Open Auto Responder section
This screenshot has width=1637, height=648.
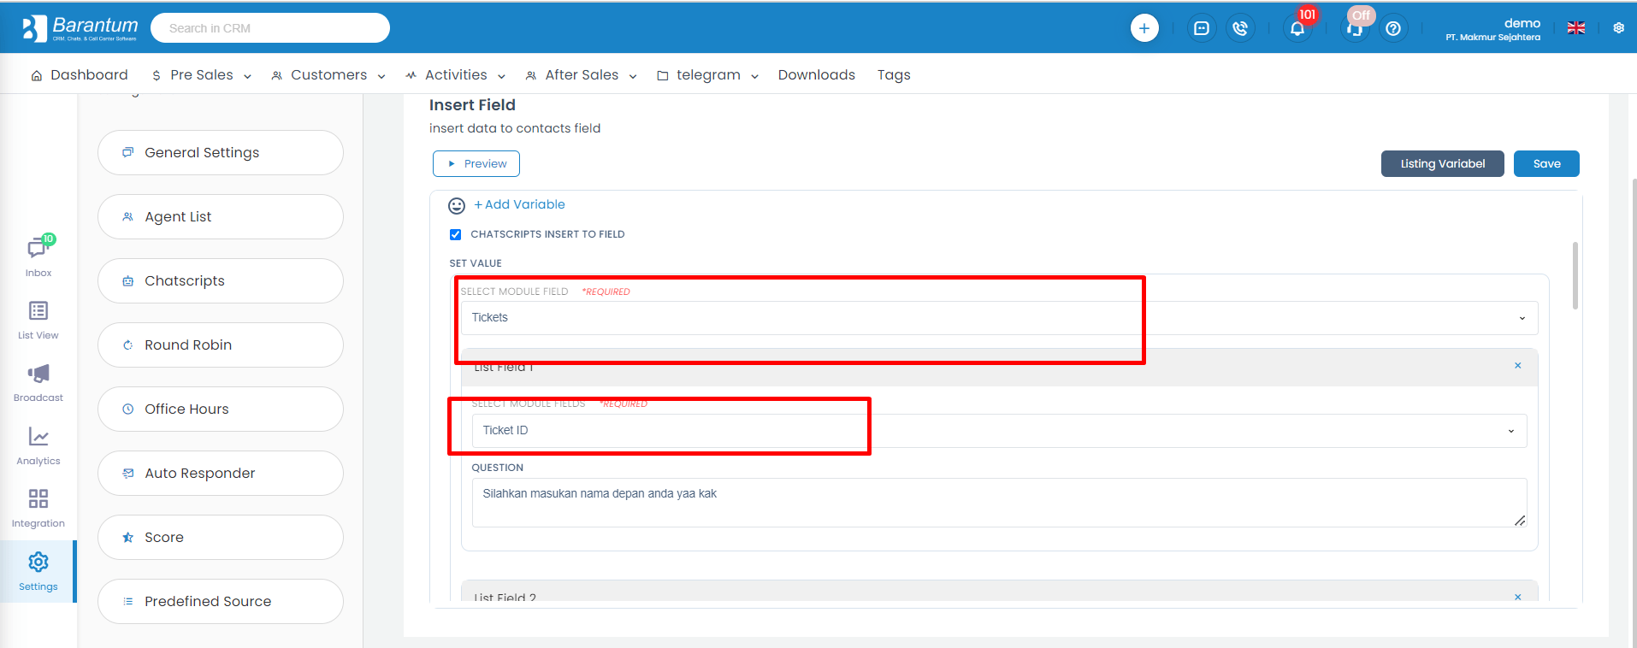[221, 474]
